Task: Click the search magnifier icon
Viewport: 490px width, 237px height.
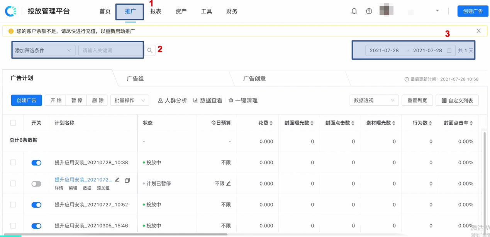Action: (x=150, y=50)
